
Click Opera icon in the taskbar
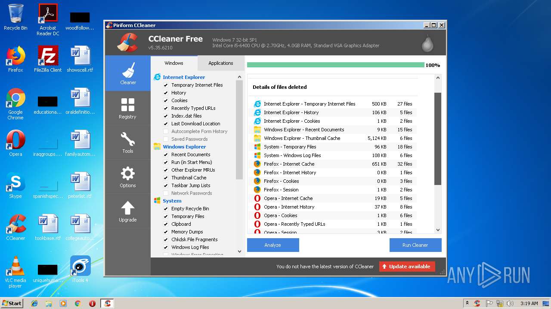[92, 303]
